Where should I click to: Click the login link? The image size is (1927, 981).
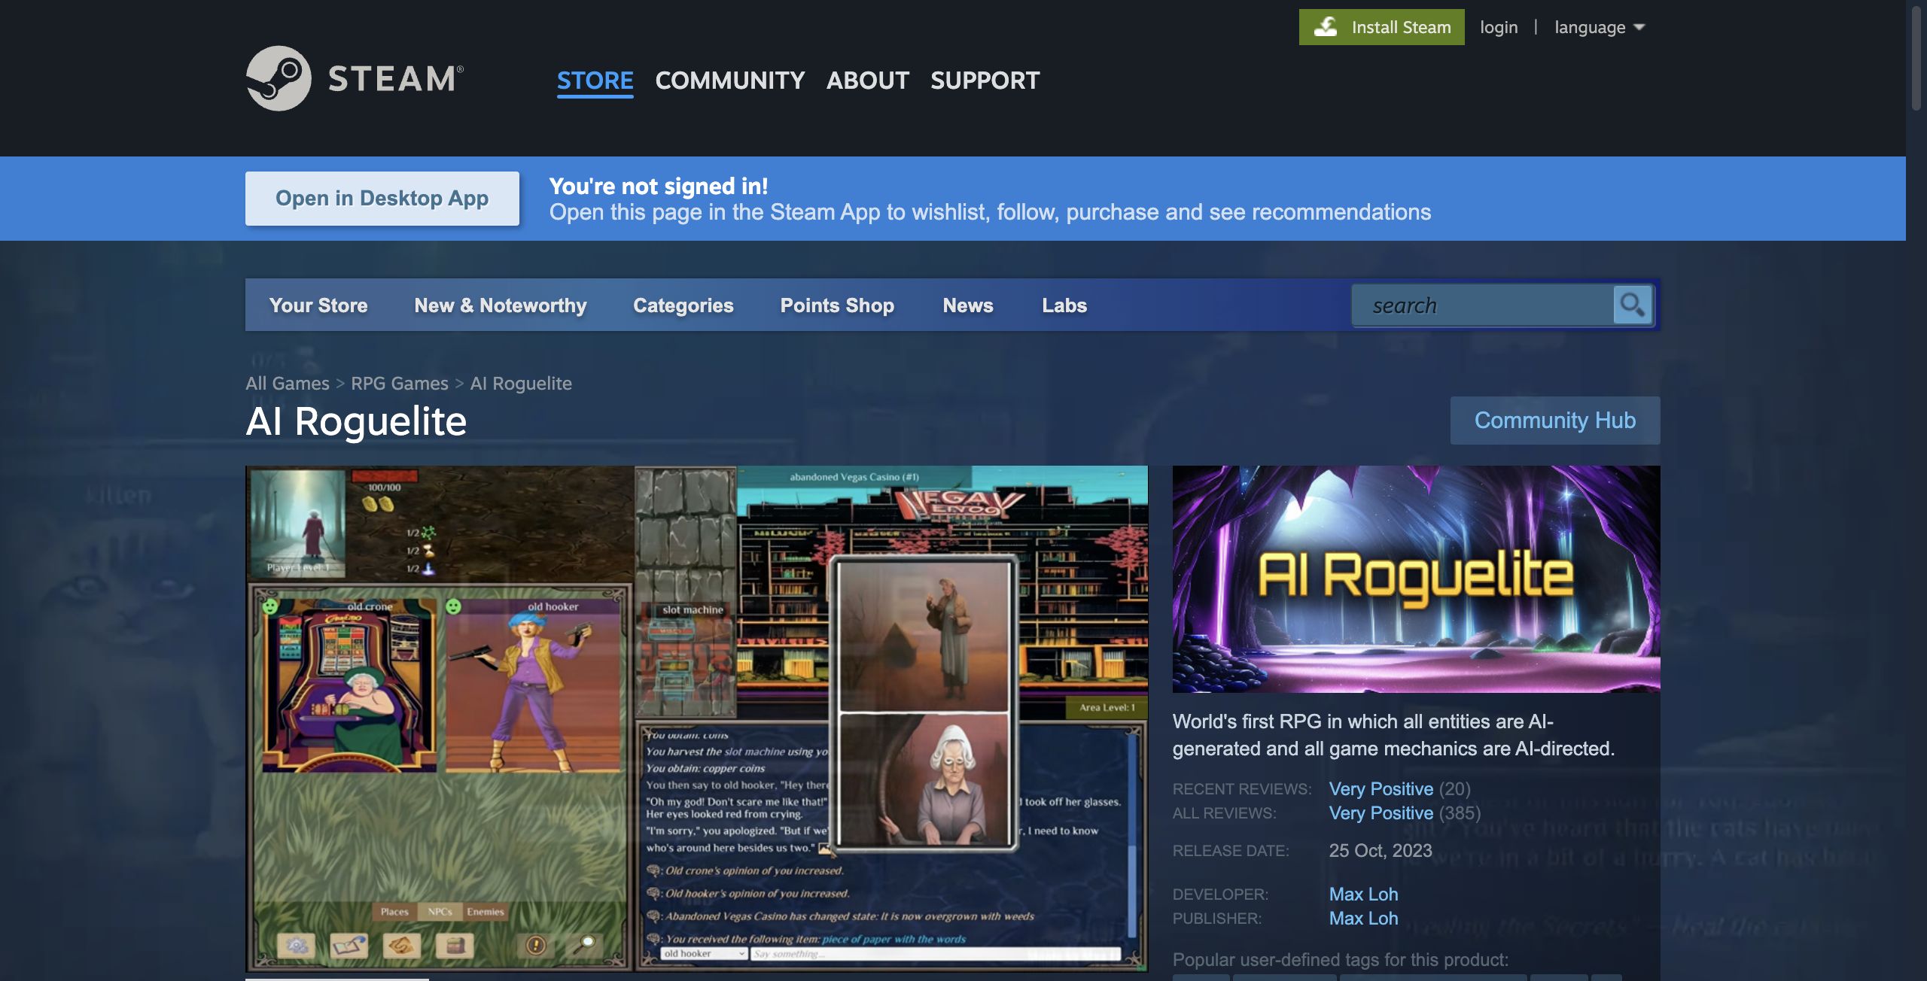(x=1498, y=27)
